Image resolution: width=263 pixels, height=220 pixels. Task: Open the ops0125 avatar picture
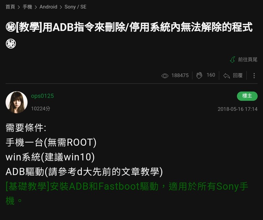click(x=17, y=102)
